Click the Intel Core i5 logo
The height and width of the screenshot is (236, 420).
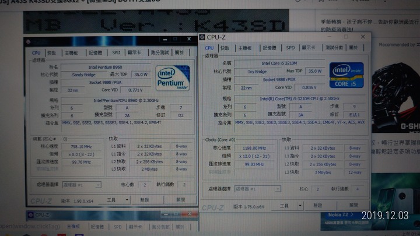[346, 75]
